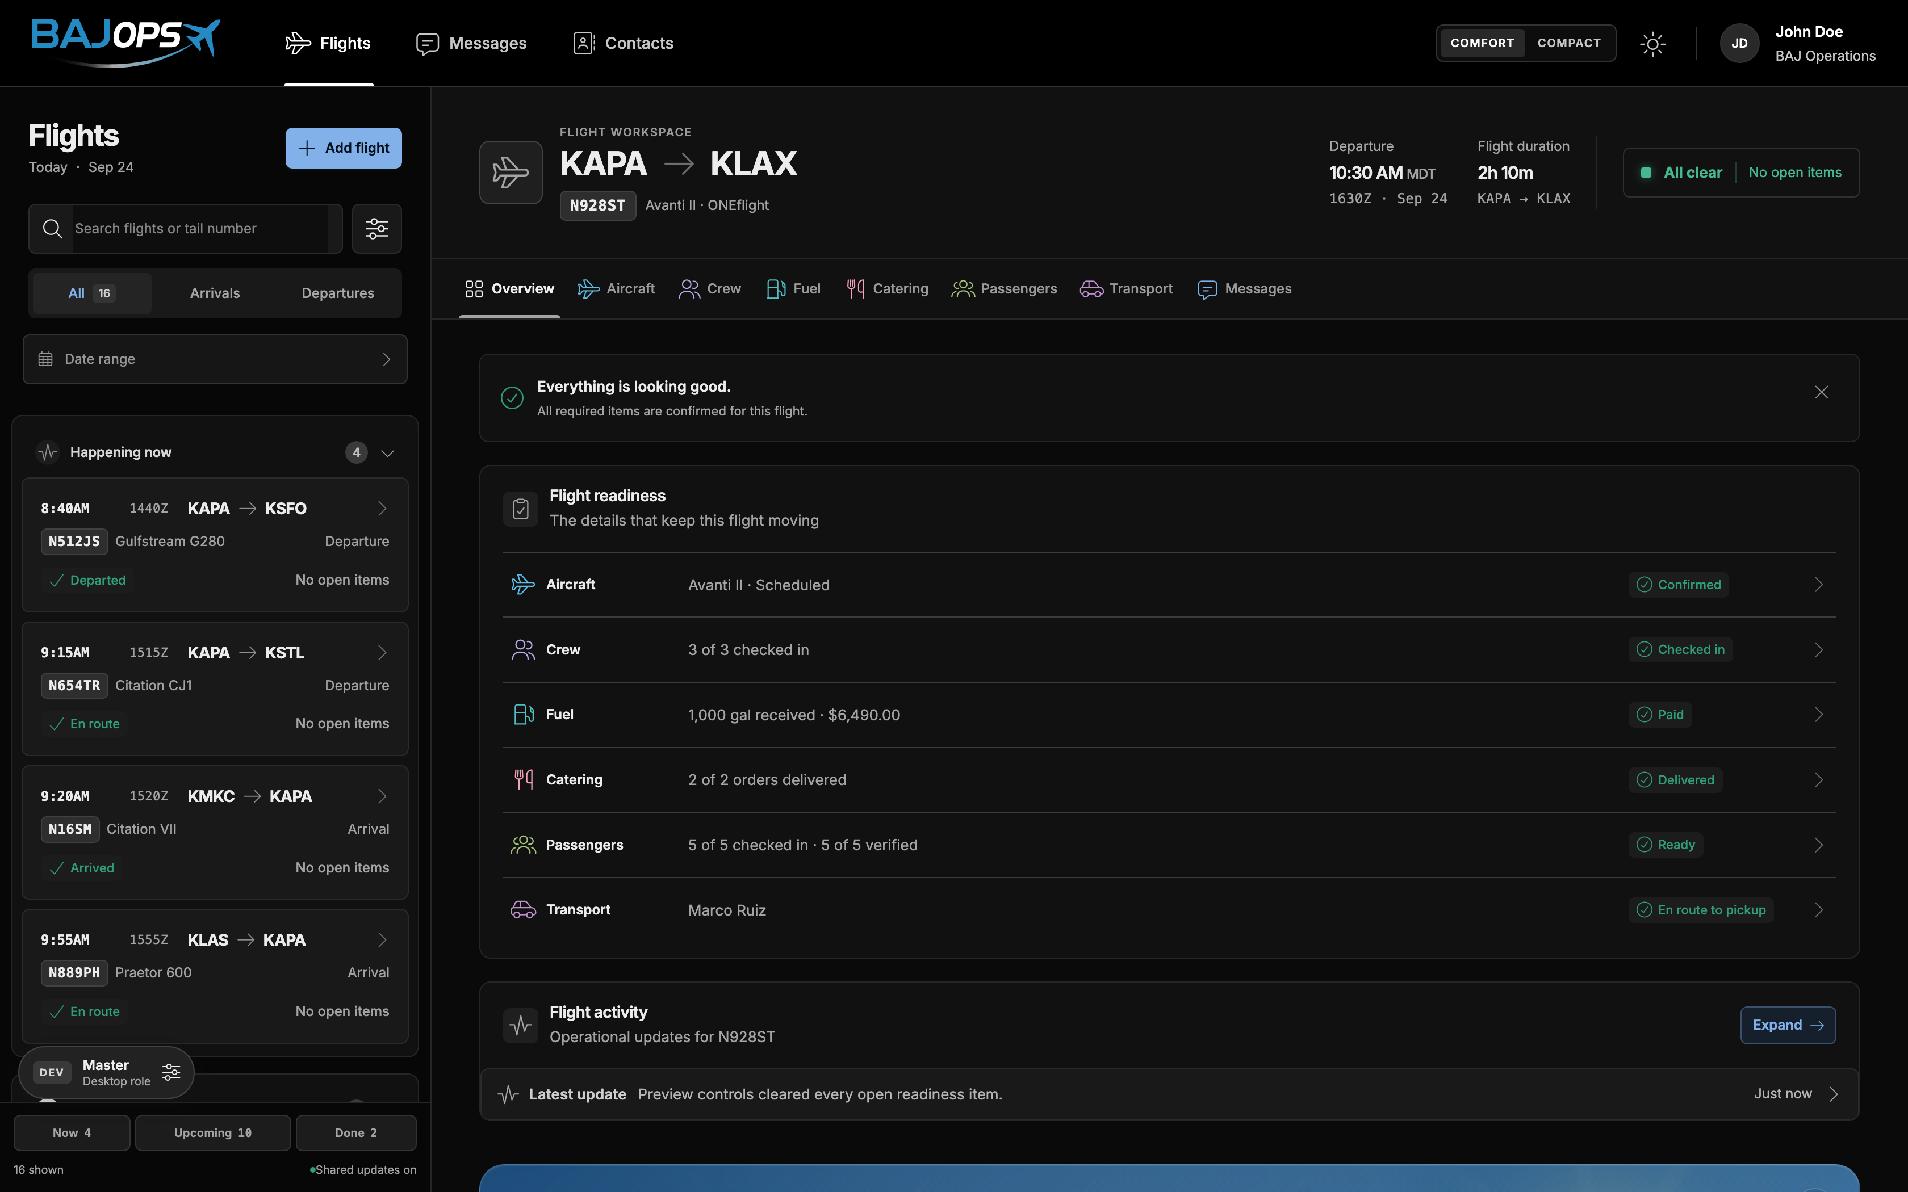
Task: Click the search magnifier icon
Action: pyautogui.click(x=52, y=229)
